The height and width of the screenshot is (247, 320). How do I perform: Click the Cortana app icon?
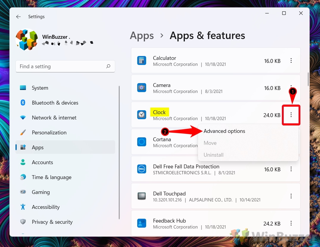142,142
